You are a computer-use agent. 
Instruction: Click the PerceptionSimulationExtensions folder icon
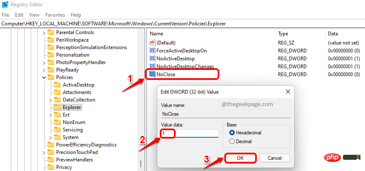pos(50,47)
